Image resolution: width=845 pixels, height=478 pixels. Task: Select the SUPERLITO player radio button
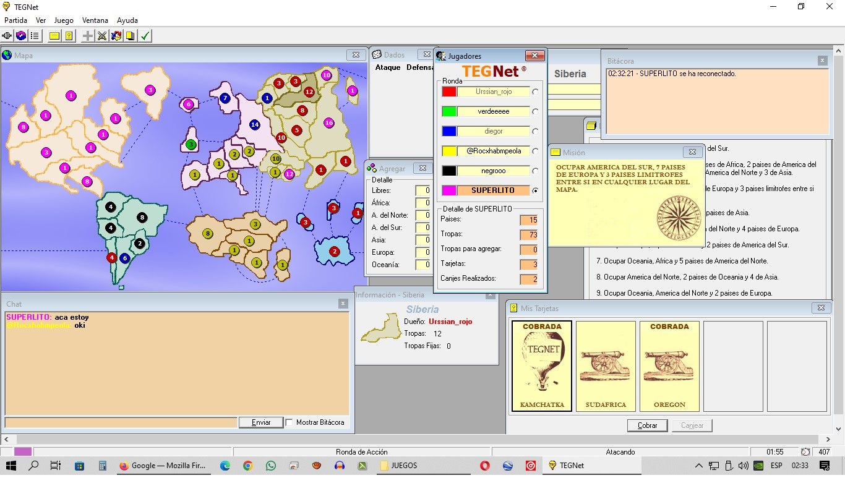(x=535, y=190)
